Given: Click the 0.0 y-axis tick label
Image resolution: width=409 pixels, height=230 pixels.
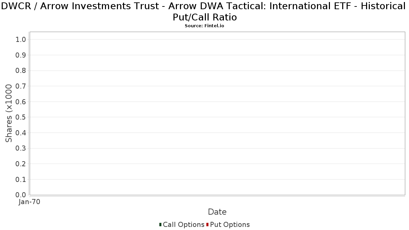Looking at the screenshot, I should pyautogui.click(x=21, y=195).
